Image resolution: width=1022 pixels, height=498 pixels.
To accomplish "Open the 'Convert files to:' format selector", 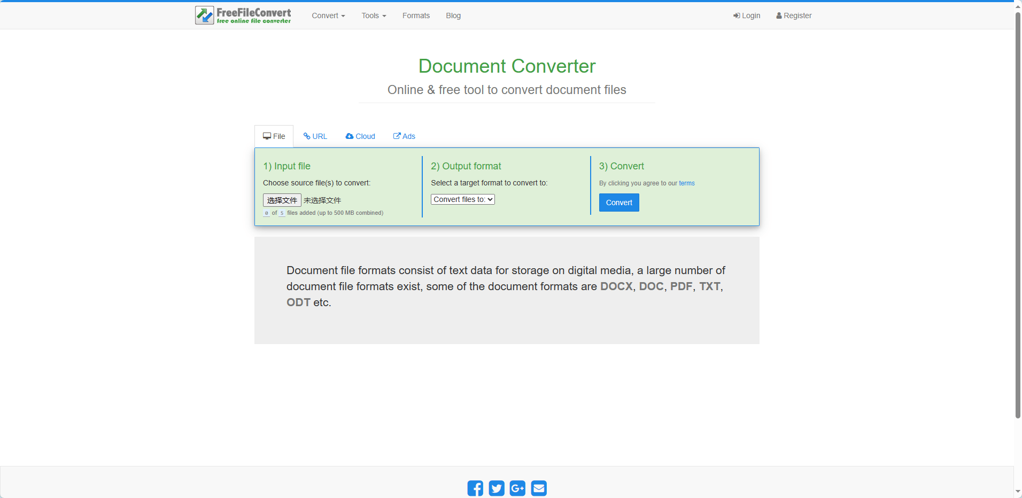I will [x=462, y=199].
